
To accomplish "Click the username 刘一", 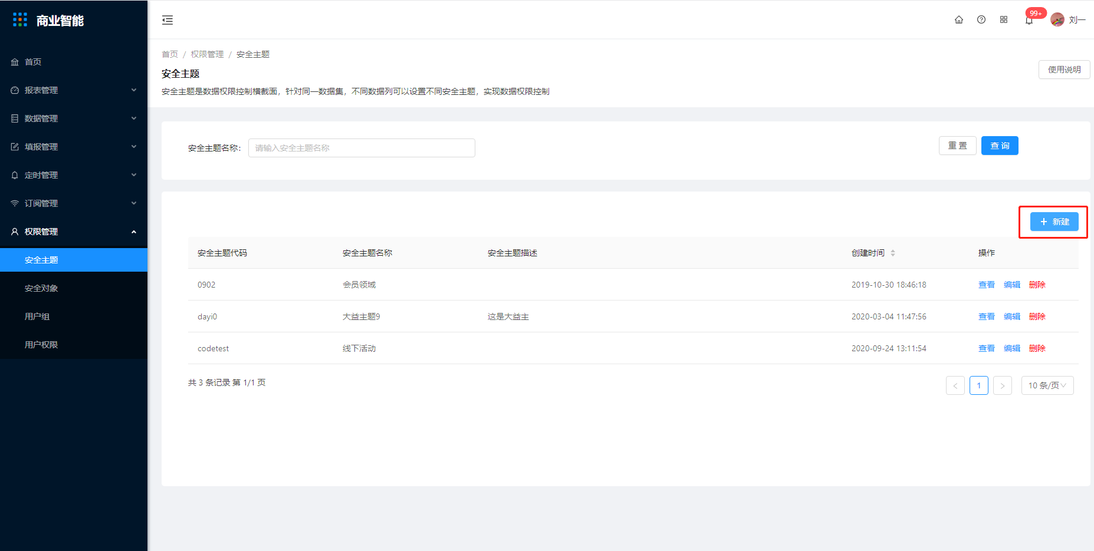I will [1077, 20].
